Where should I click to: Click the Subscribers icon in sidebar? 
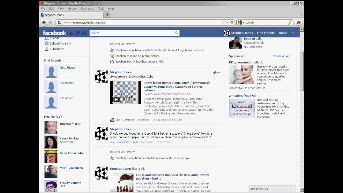pos(46,49)
